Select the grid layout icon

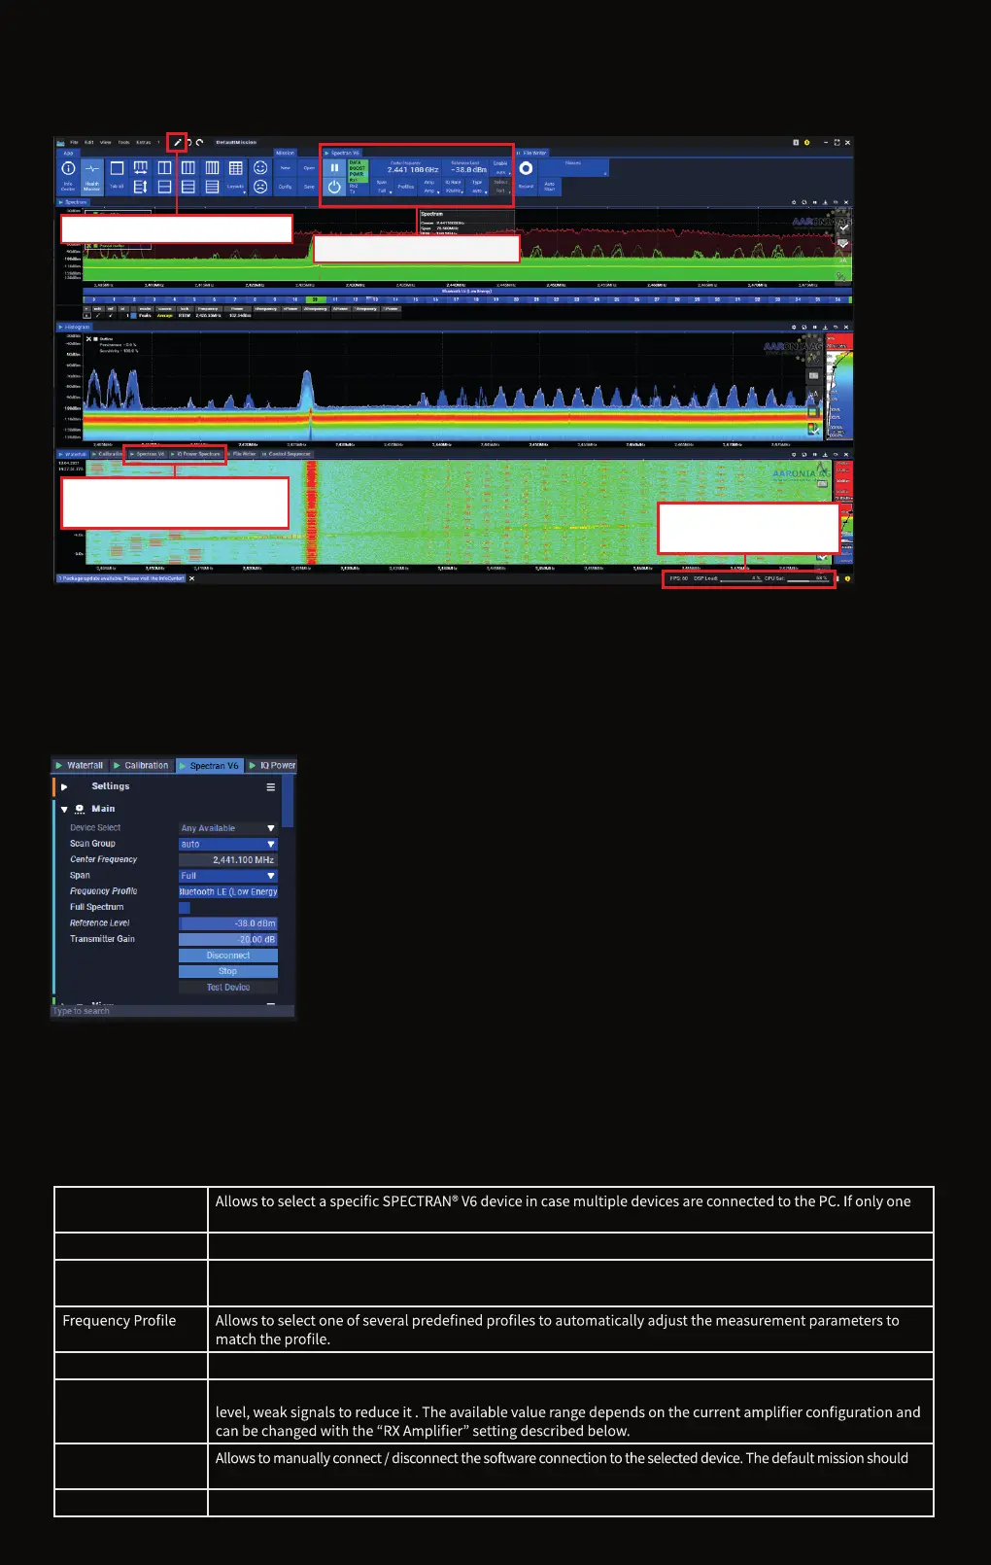tap(235, 168)
